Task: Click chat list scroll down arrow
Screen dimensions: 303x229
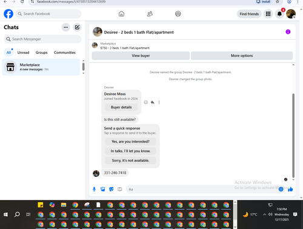Action: (83, 73)
